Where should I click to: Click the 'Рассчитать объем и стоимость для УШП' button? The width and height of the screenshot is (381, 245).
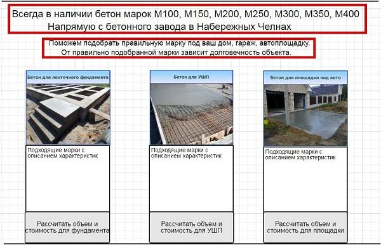tap(192, 227)
